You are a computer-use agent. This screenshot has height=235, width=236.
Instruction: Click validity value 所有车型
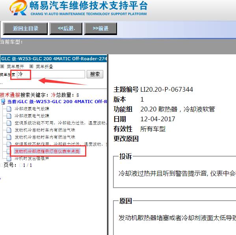click(153, 129)
